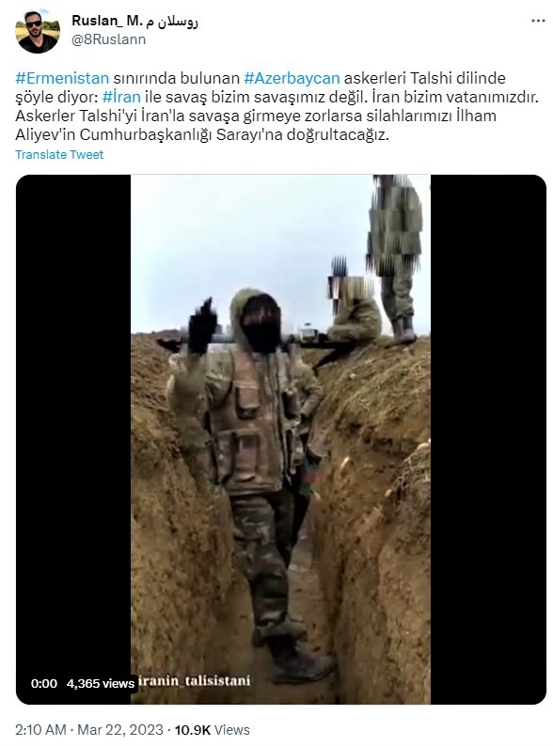Click the iranin_talisistani watermark on the video

tap(195, 681)
